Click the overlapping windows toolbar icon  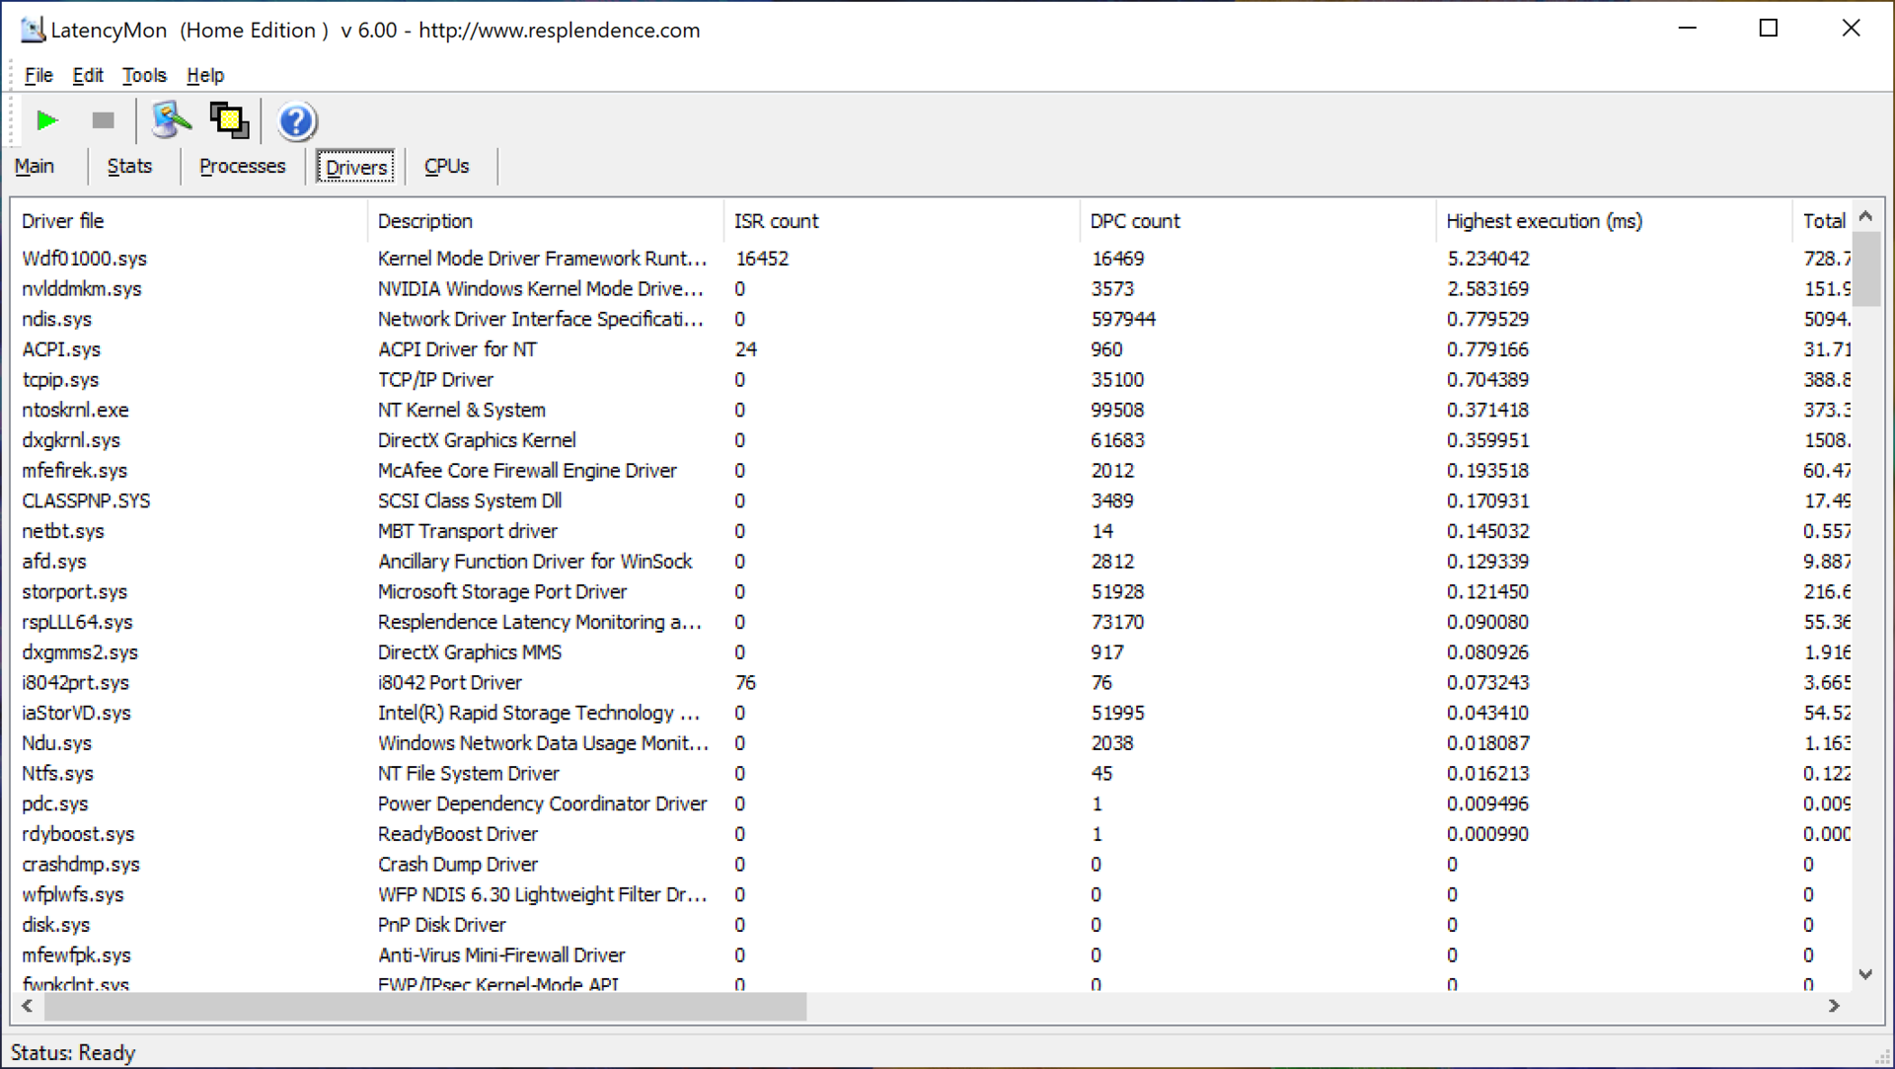(229, 120)
